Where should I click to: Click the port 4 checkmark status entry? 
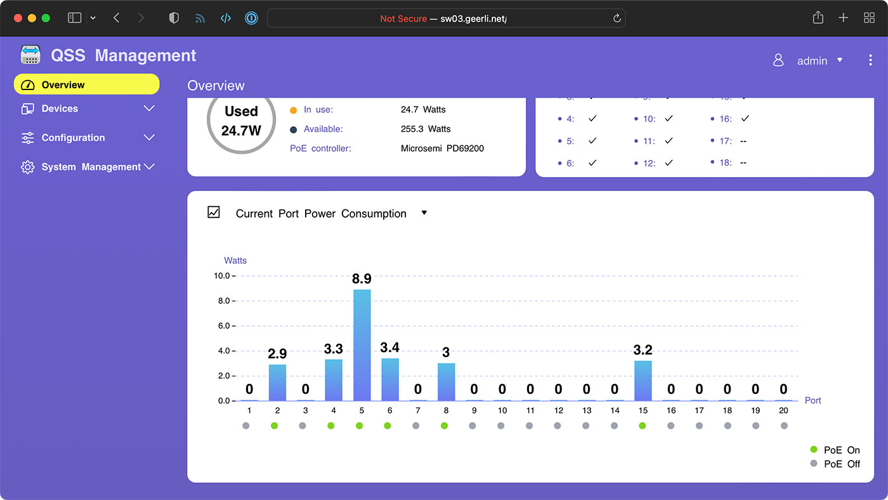coord(578,119)
